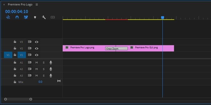Toggle the Linked Selection icon
This screenshot has width=211, height=105.
[26, 17]
